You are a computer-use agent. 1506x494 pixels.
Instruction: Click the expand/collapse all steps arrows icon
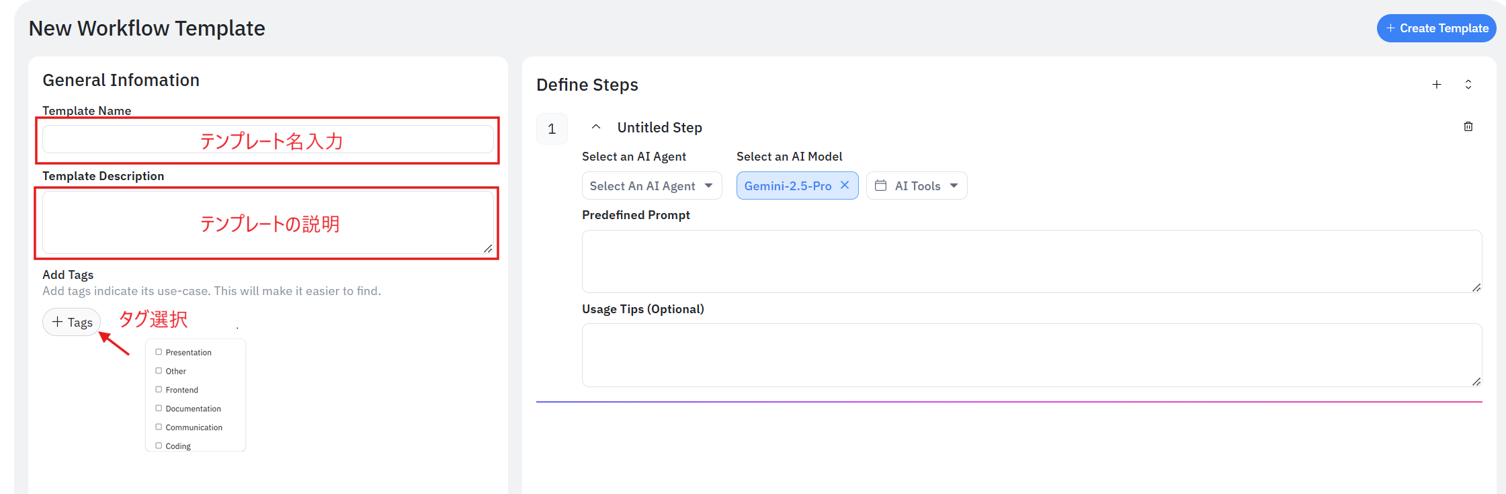click(x=1468, y=85)
